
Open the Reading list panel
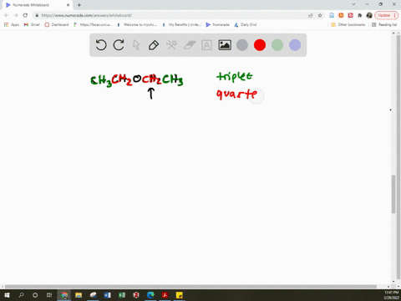pos(384,24)
